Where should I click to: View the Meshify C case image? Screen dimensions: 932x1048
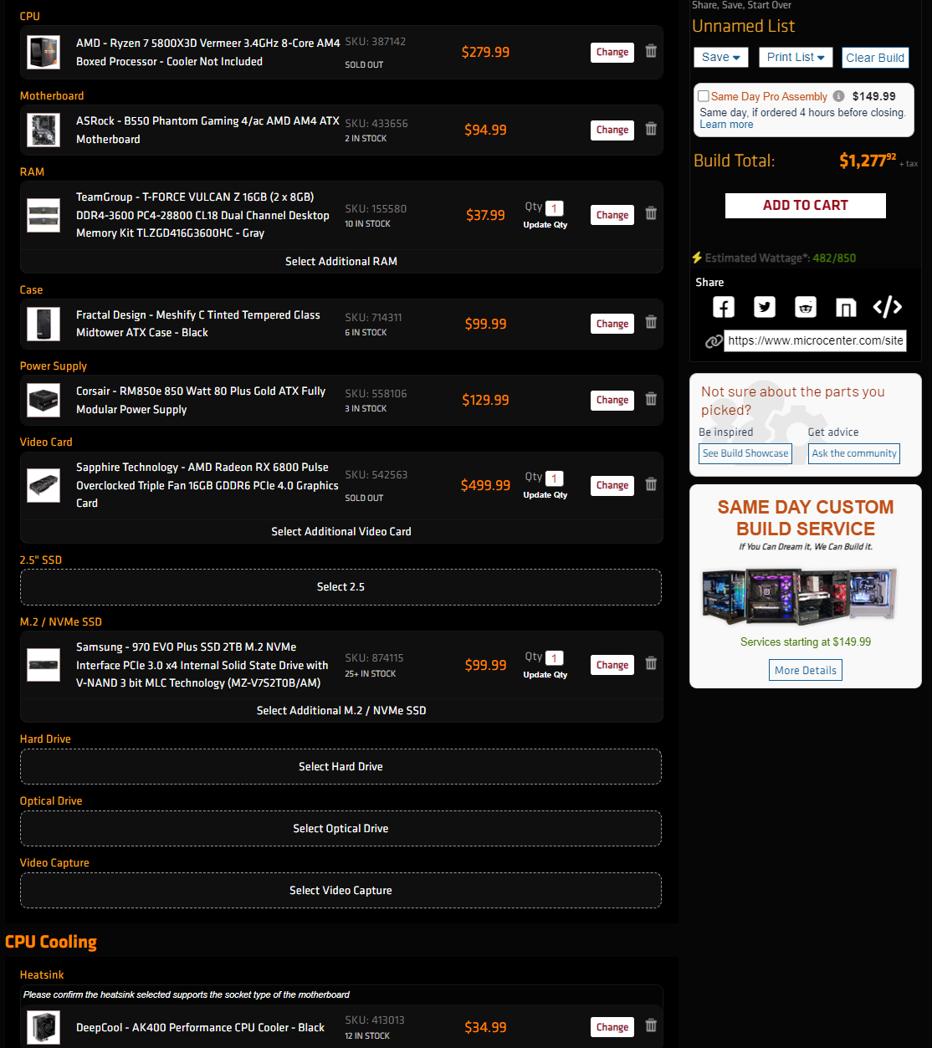(44, 324)
